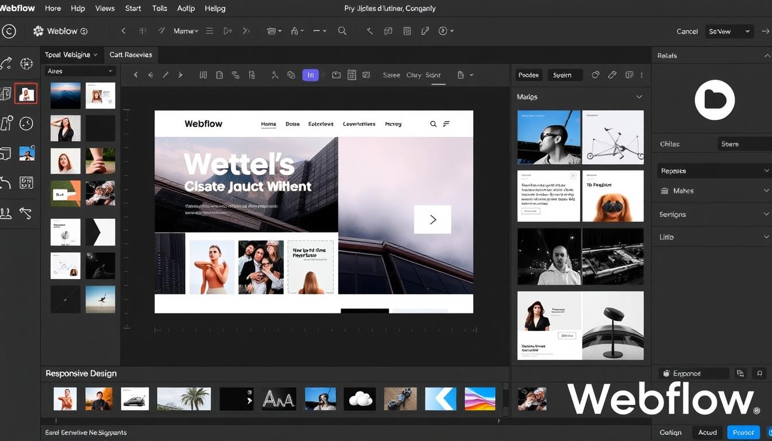Toggle the purple highlighted button in canvas toolbar
The height and width of the screenshot is (441, 772).
click(x=310, y=75)
